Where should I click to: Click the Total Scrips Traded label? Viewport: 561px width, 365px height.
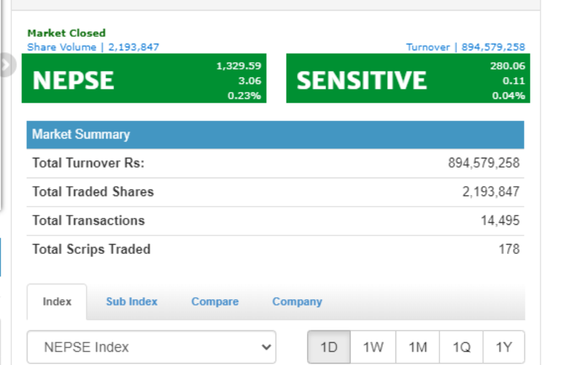(x=91, y=250)
